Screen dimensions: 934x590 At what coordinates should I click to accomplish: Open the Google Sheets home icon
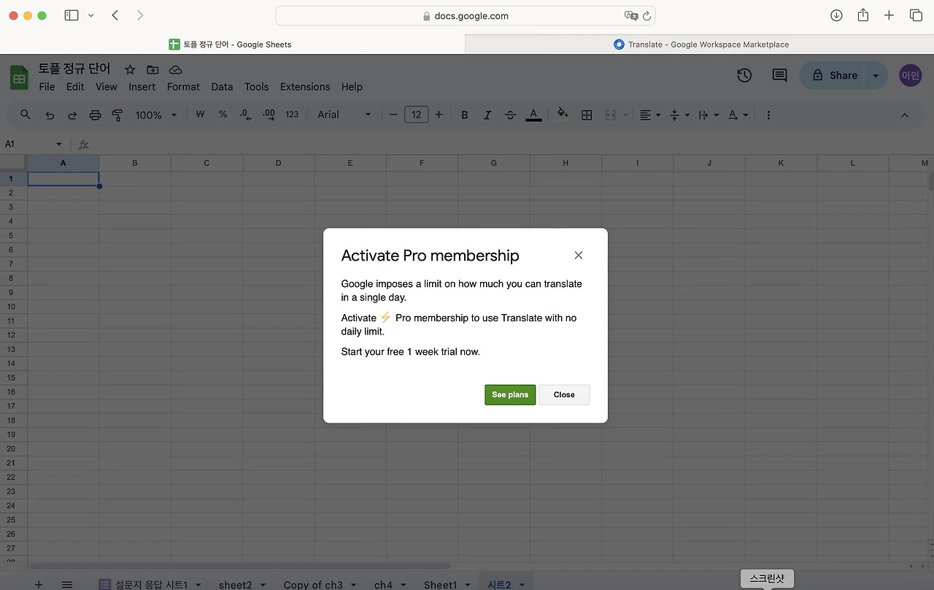(19, 77)
